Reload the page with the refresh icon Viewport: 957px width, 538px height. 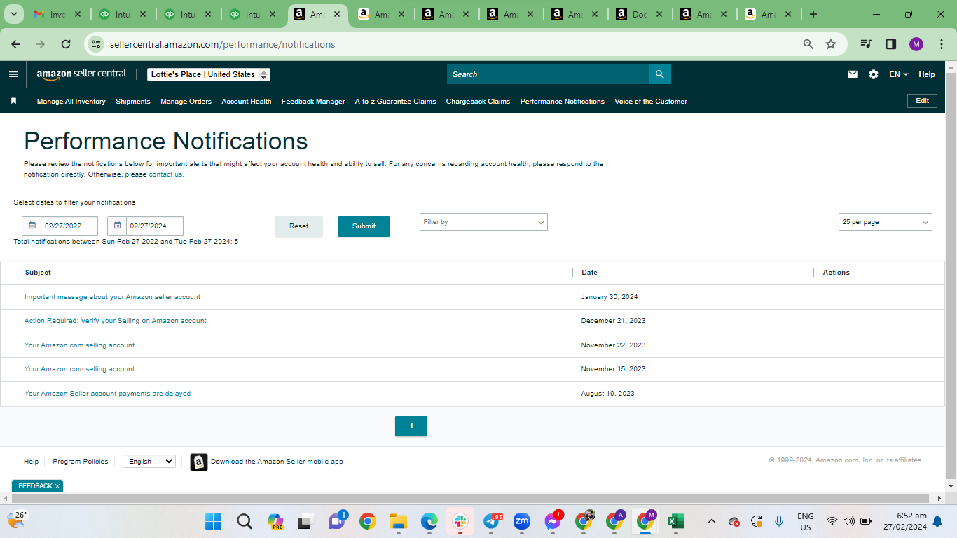coord(66,44)
